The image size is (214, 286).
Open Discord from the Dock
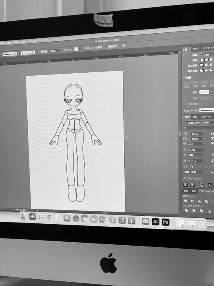[x=146, y=221]
